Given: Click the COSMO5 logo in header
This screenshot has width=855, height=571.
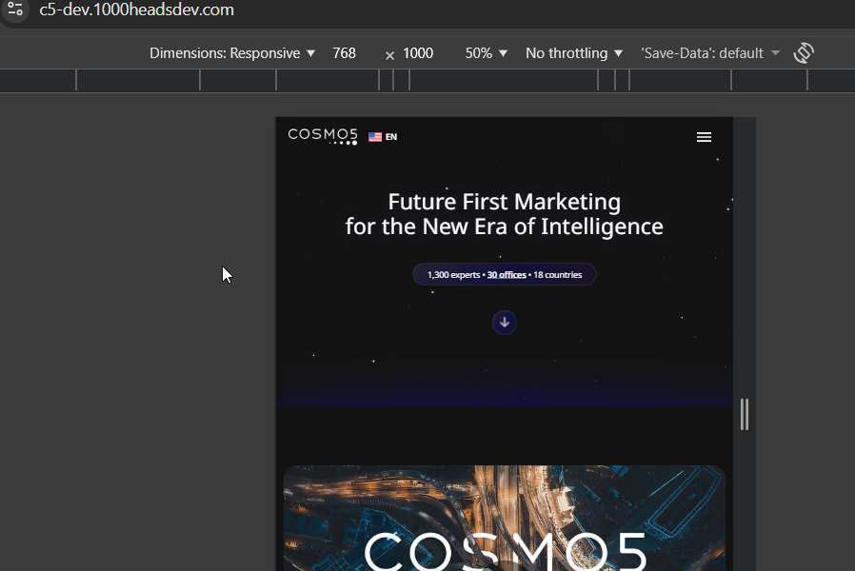Looking at the screenshot, I should click(x=323, y=136).
